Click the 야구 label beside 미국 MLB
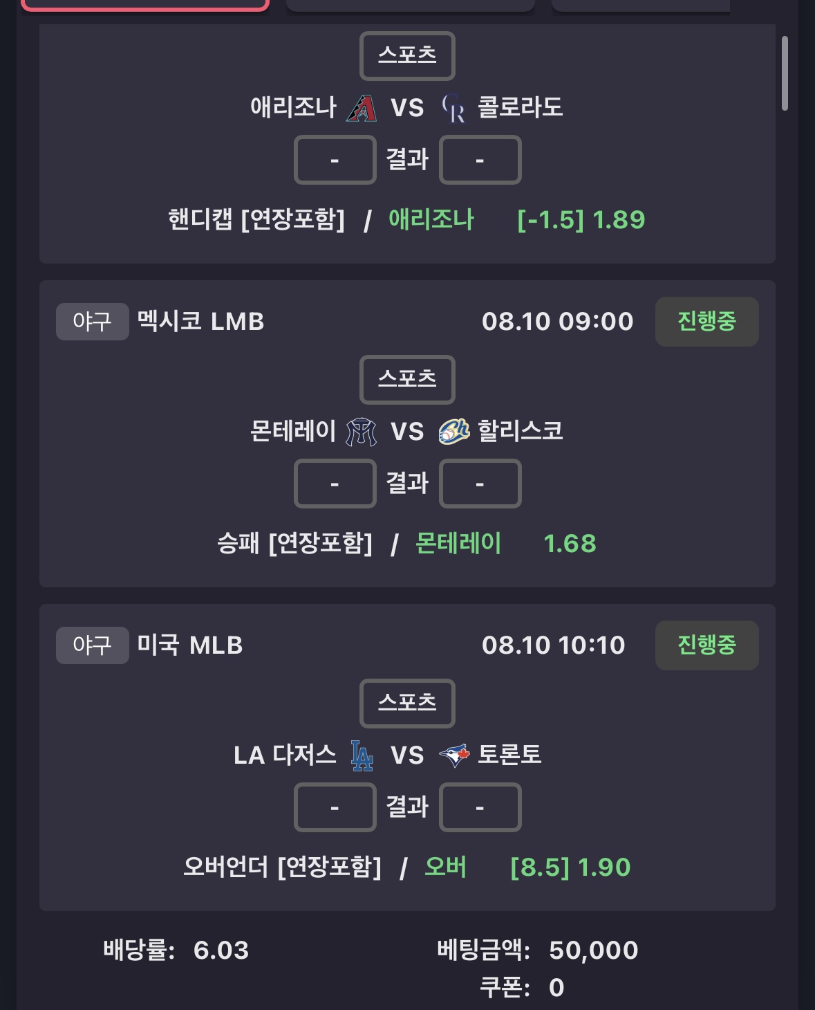This screenshot has width=815, height=1010. (92, 645)
